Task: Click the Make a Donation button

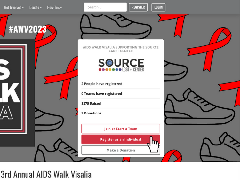Action: click(x=121, y=150)
